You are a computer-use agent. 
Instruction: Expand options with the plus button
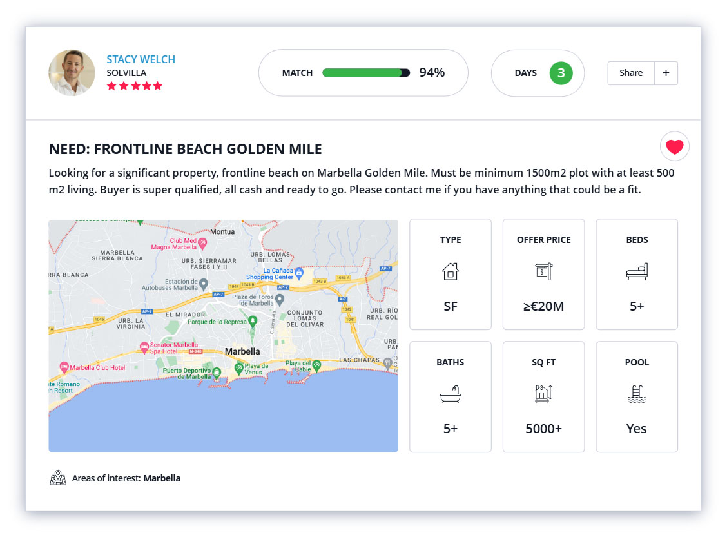[x=666, y=73]
